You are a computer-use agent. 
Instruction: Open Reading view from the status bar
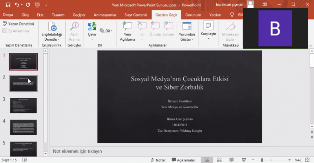[232, 160]
